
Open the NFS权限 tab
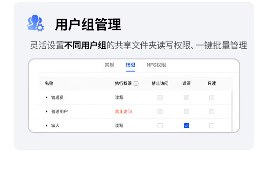pyautogui.click(x=156, y=65)
